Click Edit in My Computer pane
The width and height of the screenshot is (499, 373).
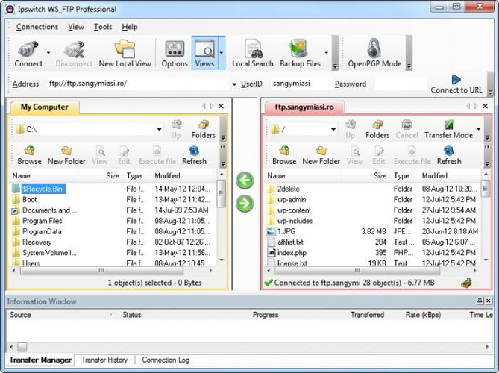click(x=124, y=156)
